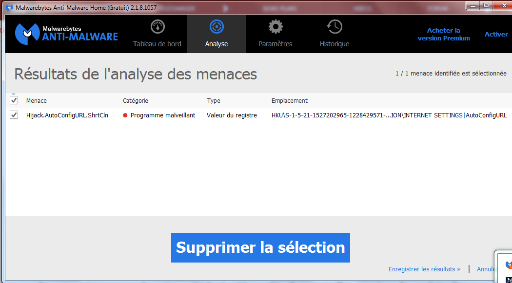This screenshot has width=512, height=283.
Task: Open the Historique clock icon
Action: pyautogui.click(x=335, y=27)
